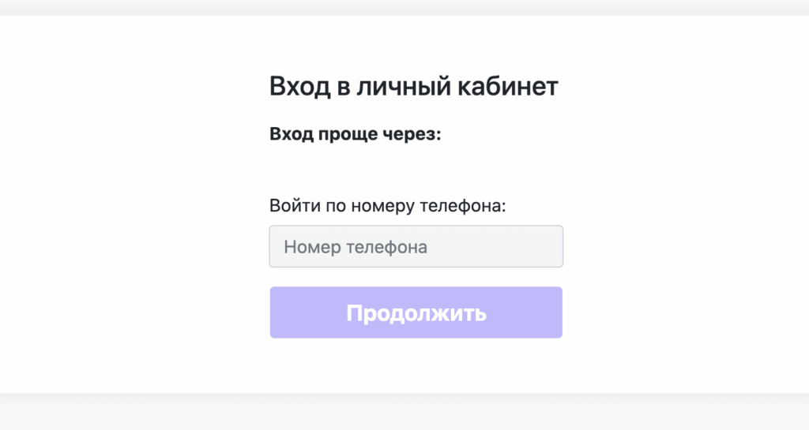809x430 pixels.
Task: Hit the Continue button below the phone field
Action: 416,312
